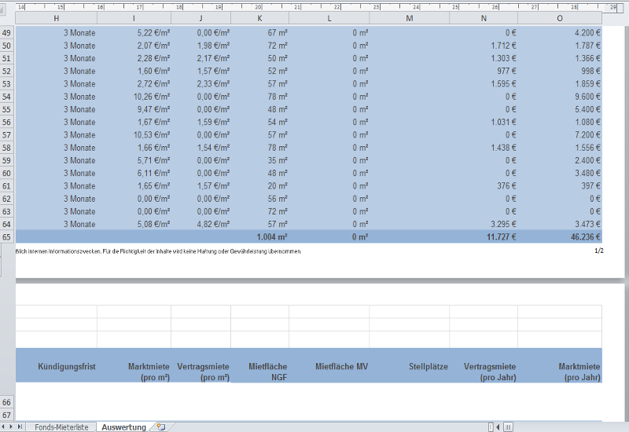Click the cell with 376 €
This screenshot has width=629, height=432.
(x=484, y=186)
